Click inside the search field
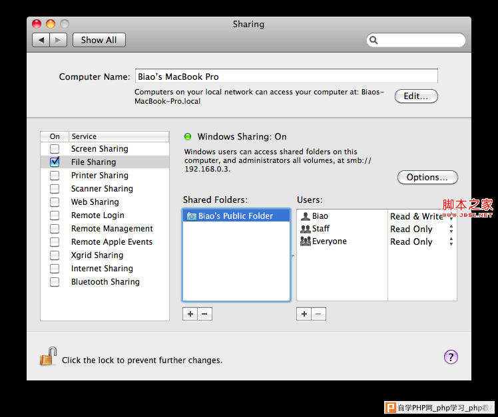498x417 pixels. [x=416, y=40]
